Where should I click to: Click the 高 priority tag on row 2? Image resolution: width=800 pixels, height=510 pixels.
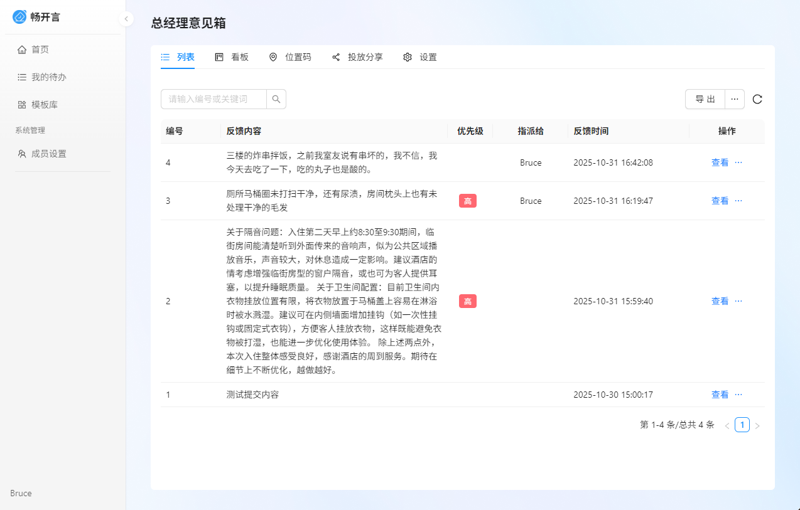[467, 301]
